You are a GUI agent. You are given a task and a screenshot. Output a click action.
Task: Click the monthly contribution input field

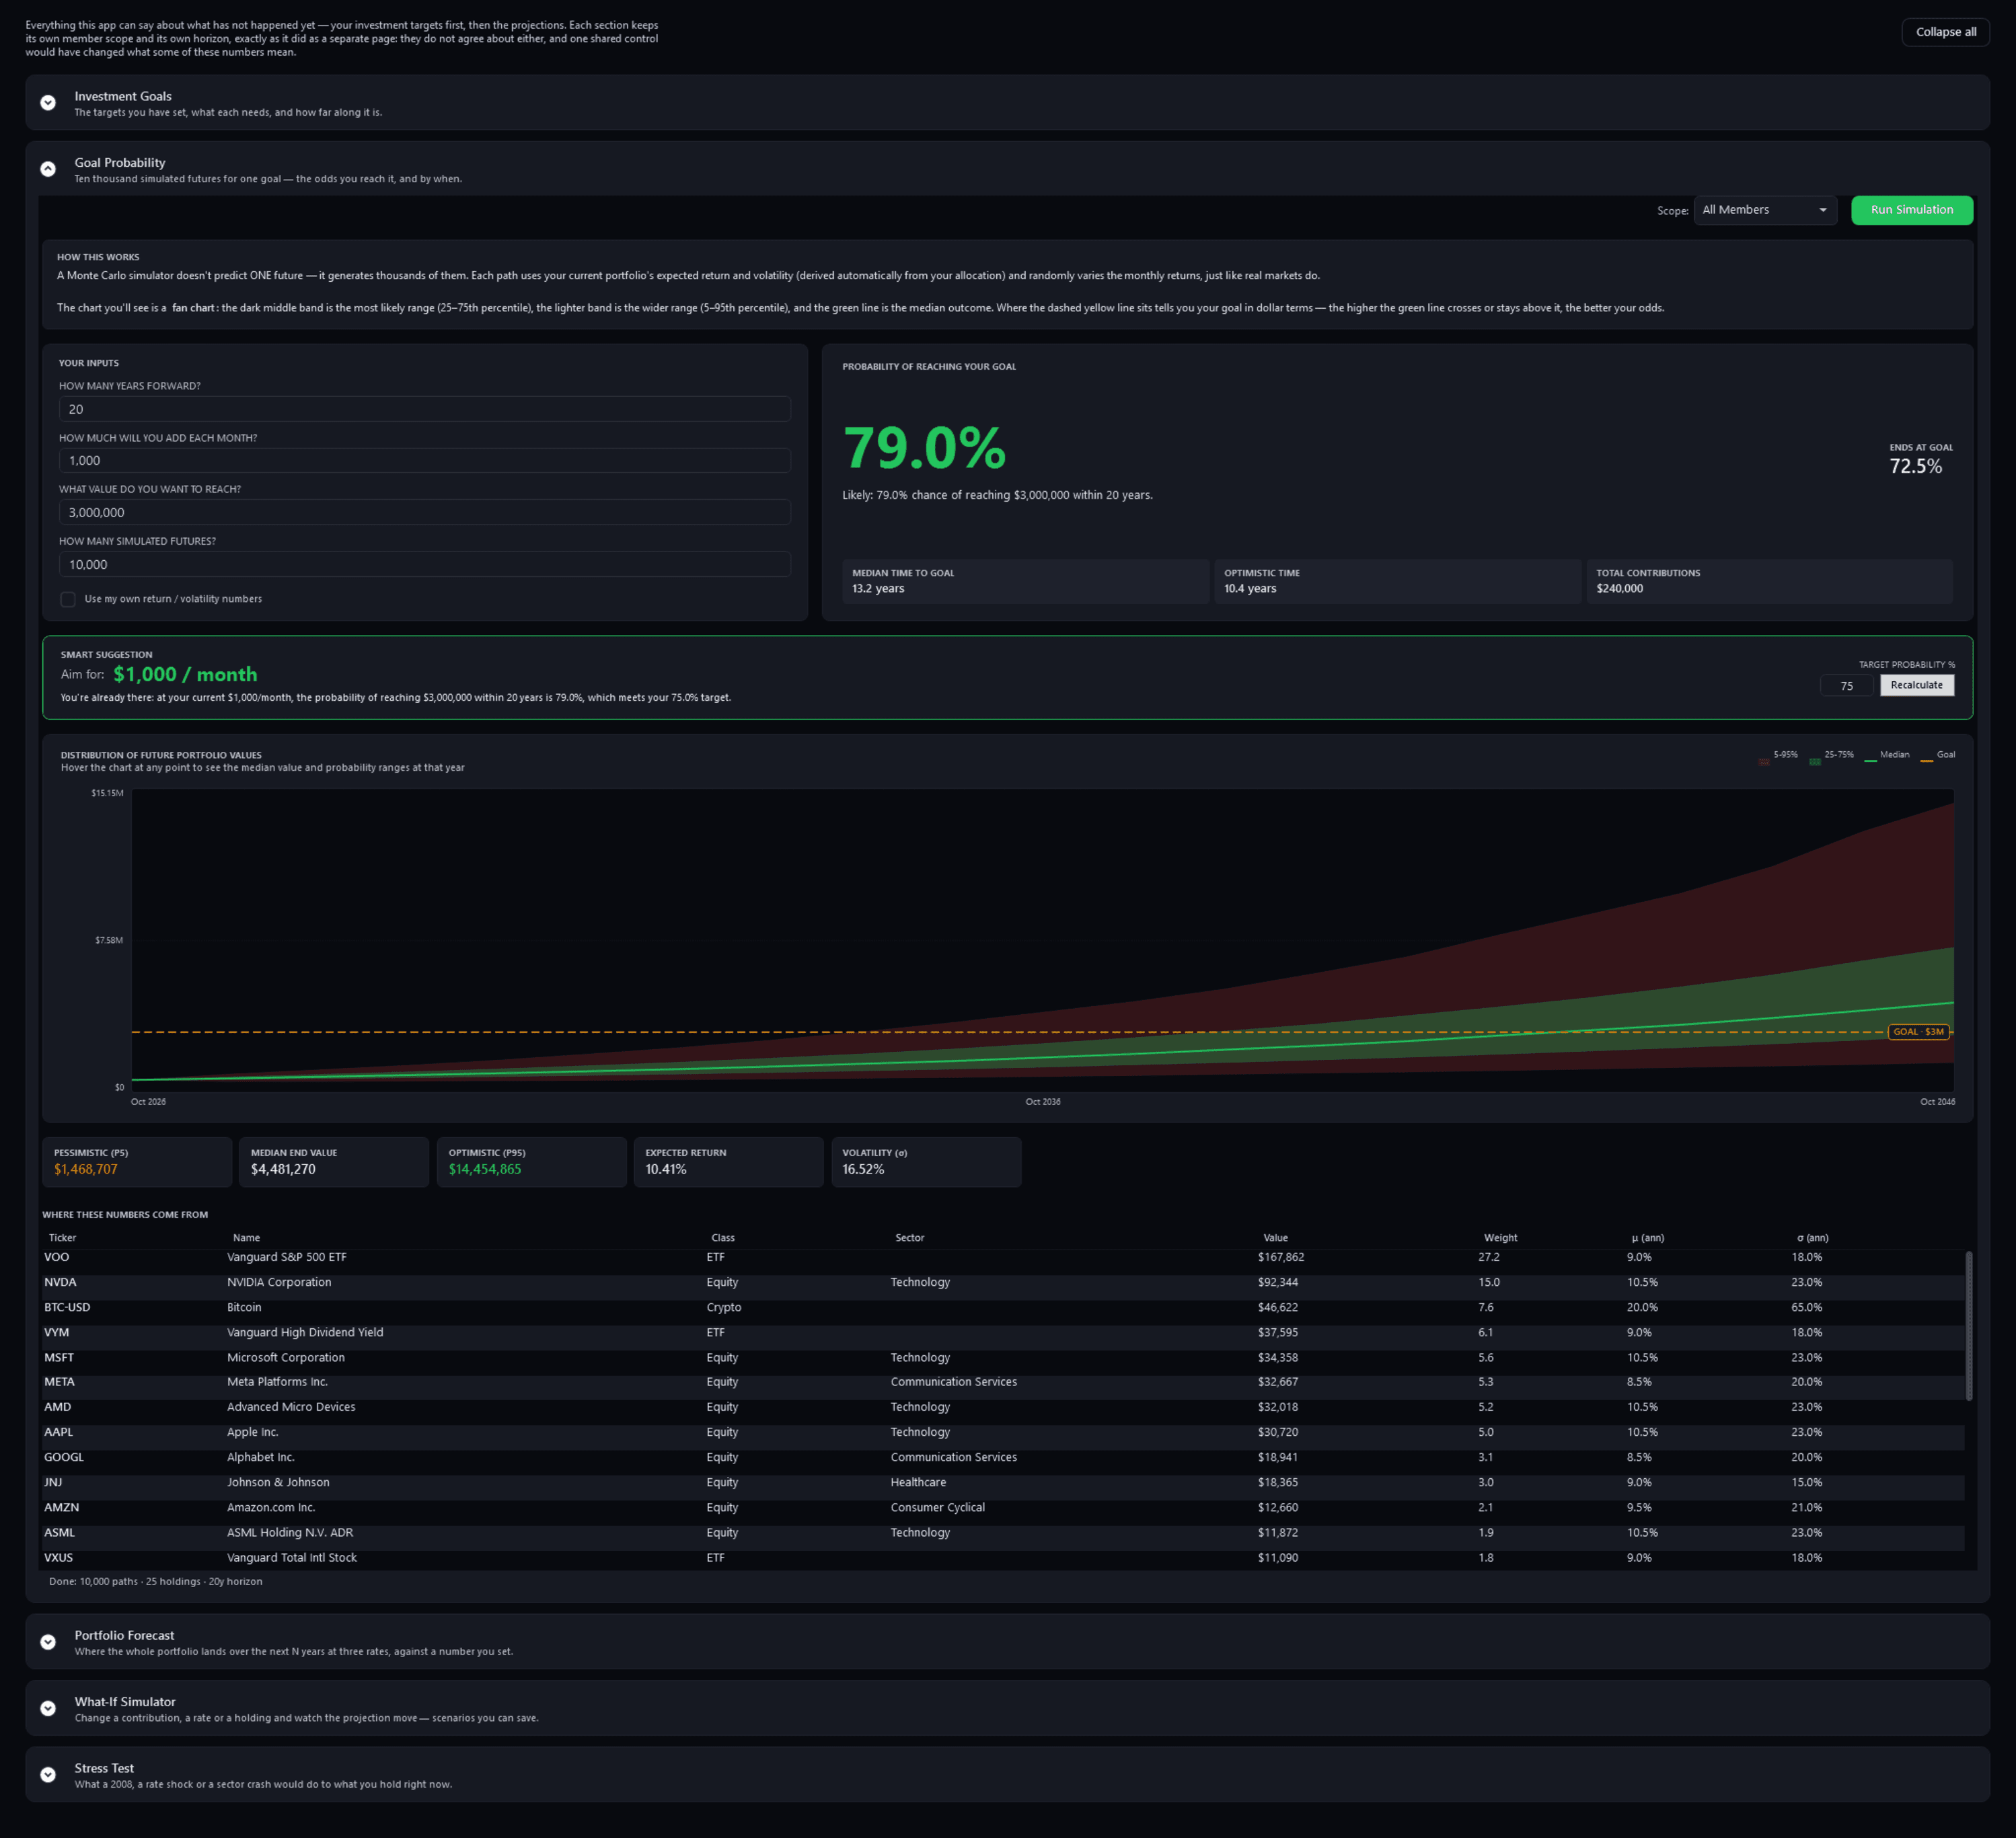425,461
